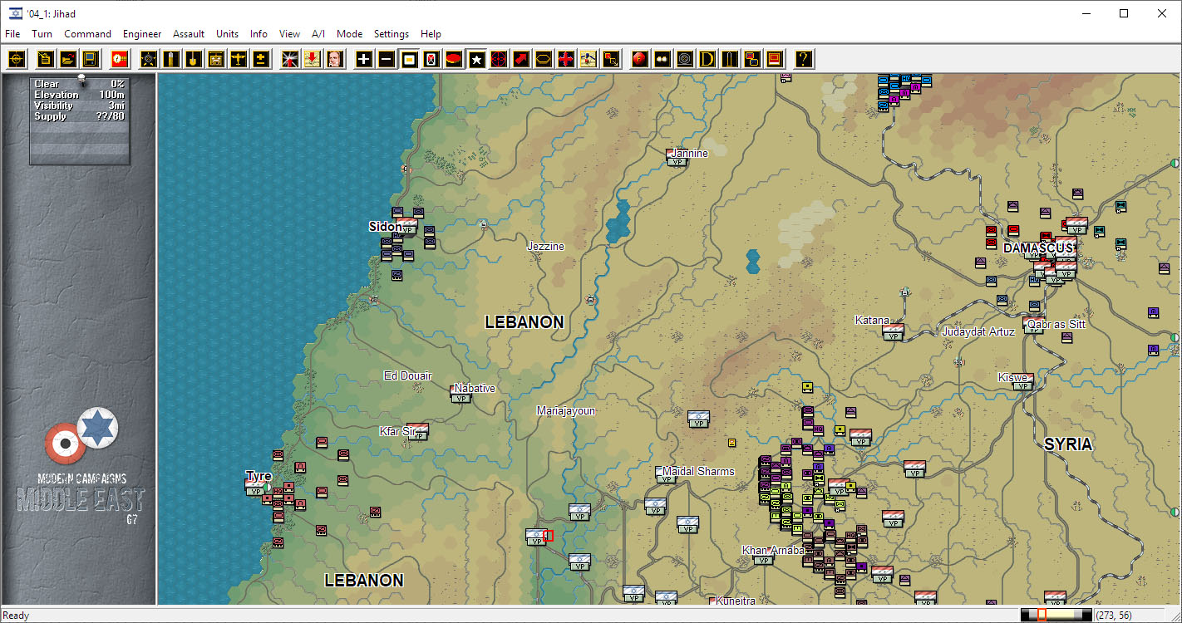Image resolution: width=1182 pixels, height=623 pixels.
Task: Click the red four-way cross icon
Action: pos(566,59)
